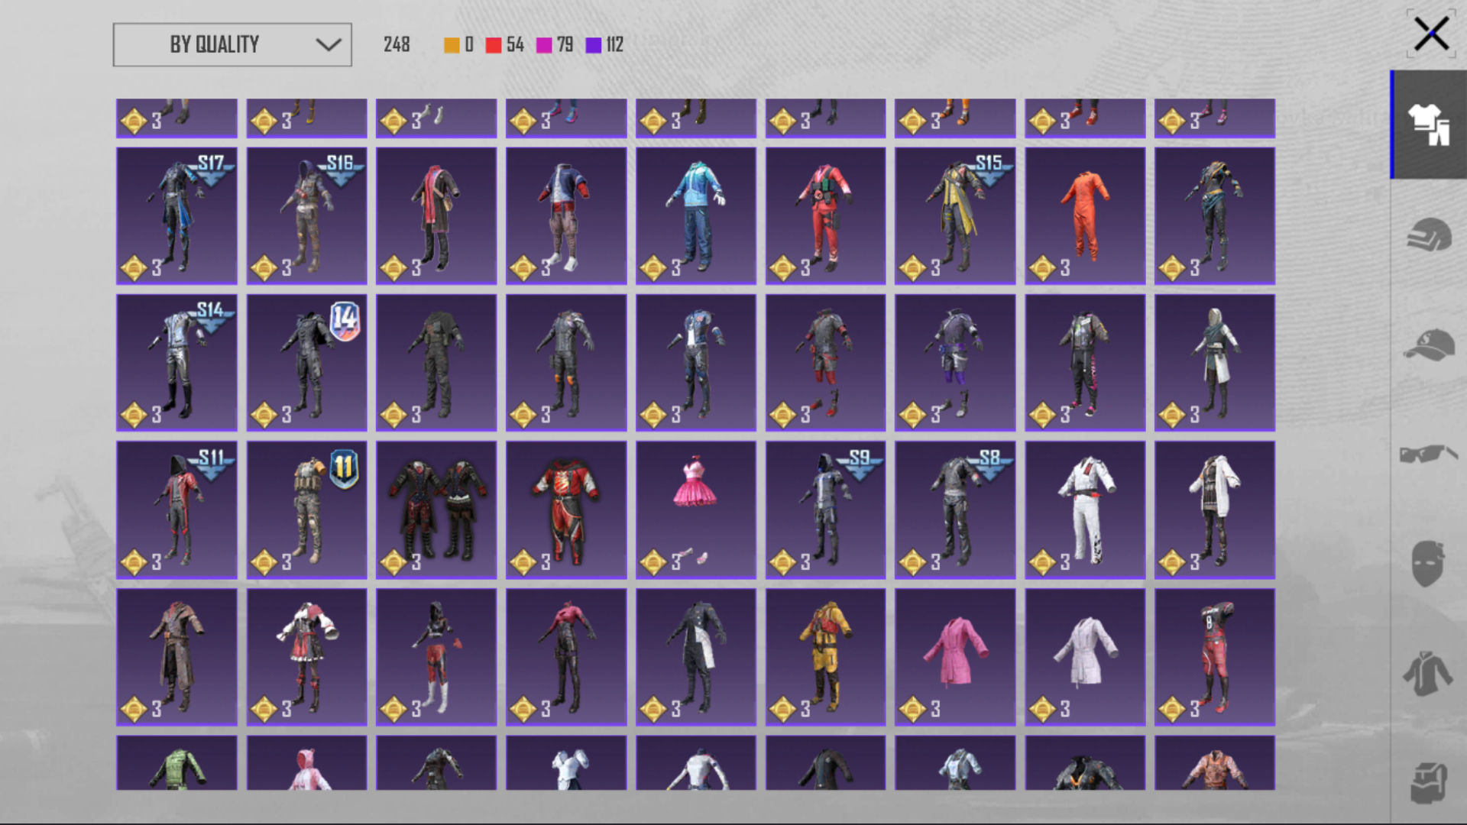
Task: Open the sunglasses category in the sidebar
Action: 1428,454
